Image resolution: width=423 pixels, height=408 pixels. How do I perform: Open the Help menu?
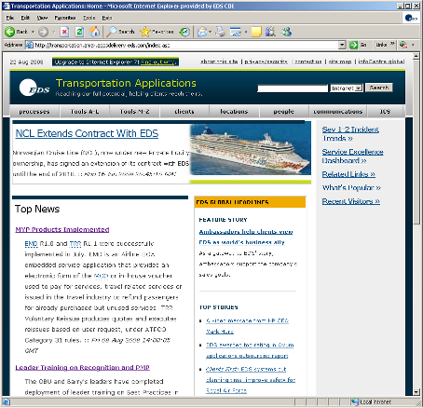point(107,18)
